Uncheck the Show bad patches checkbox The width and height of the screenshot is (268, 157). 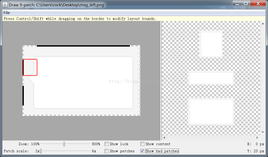click(x=142, y=151)
